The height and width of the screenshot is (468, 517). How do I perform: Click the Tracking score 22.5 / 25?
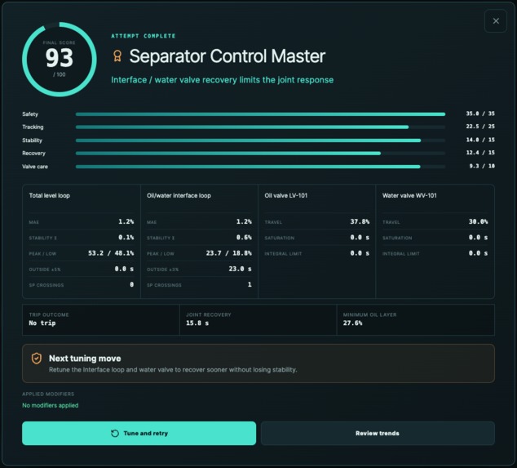click(x=480, y=127)
